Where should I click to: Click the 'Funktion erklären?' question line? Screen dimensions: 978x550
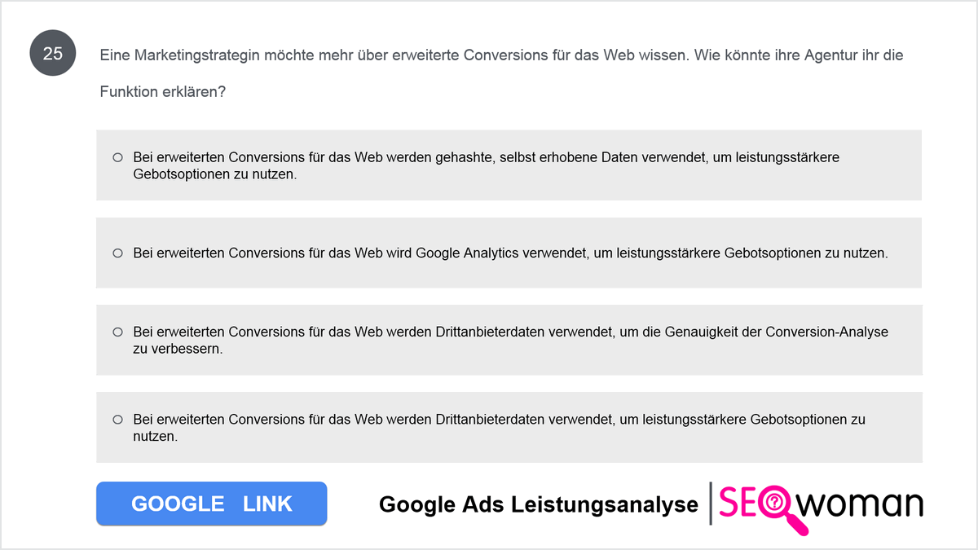click(163, 92)
